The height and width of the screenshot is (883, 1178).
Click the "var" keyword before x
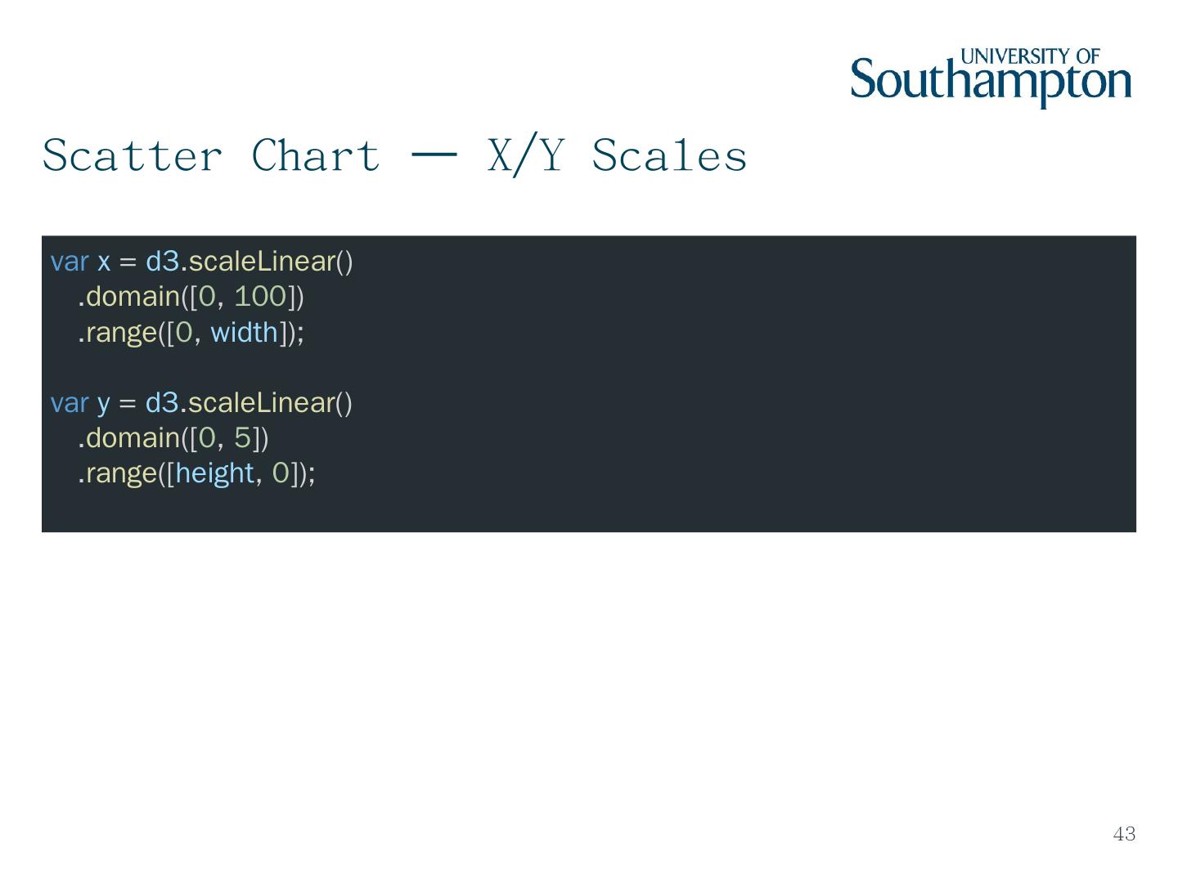(x=70, y=262)
